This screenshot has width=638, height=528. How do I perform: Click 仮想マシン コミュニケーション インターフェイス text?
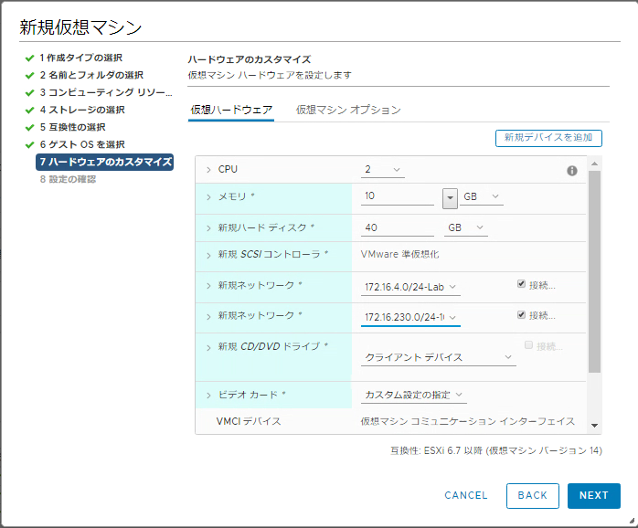pyautogui.click(x=467, y=421)
